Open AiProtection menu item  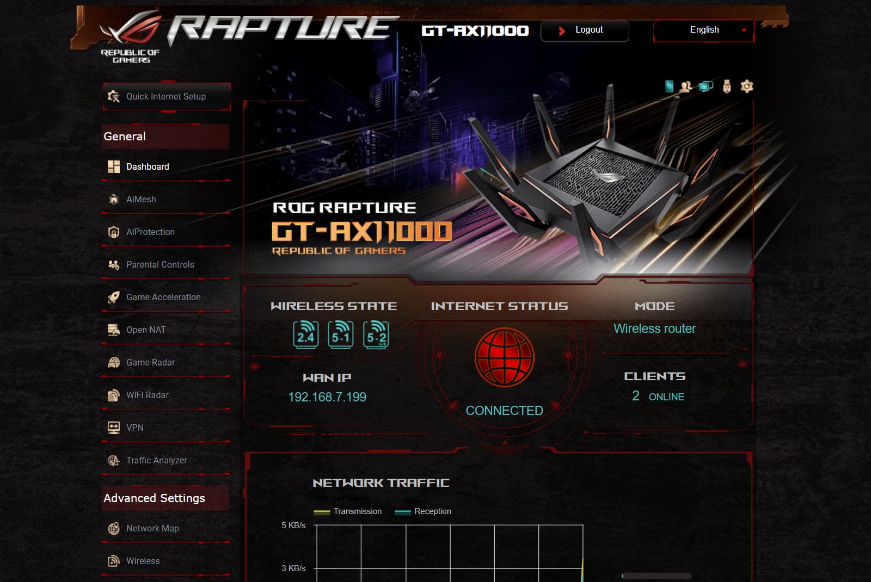[165, 232]
